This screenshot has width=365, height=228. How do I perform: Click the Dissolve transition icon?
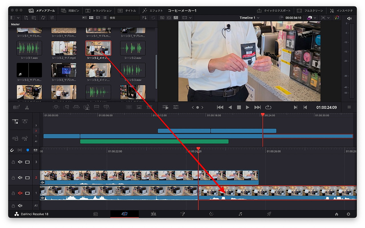(139, 107)
